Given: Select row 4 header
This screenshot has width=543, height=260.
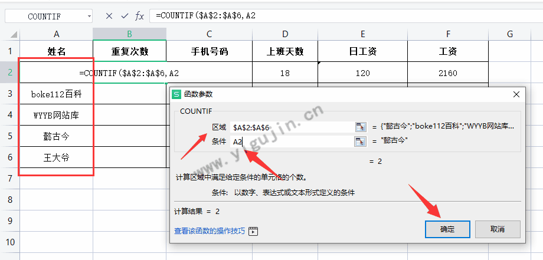Looking at the screenshot, I should click(x=9, y=115).
